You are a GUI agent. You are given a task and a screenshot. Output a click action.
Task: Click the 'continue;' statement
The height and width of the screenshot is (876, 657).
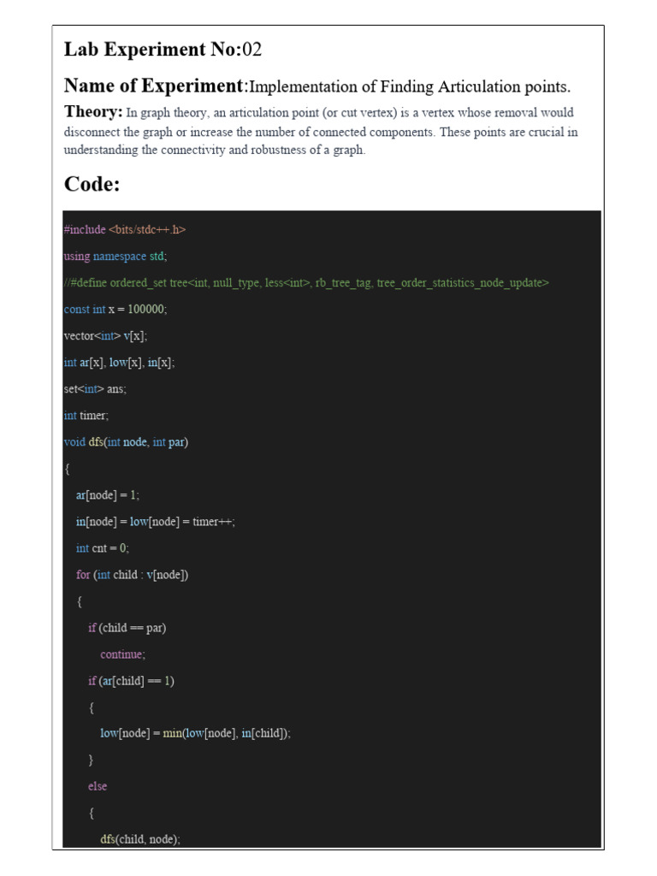tap(123, 654)
